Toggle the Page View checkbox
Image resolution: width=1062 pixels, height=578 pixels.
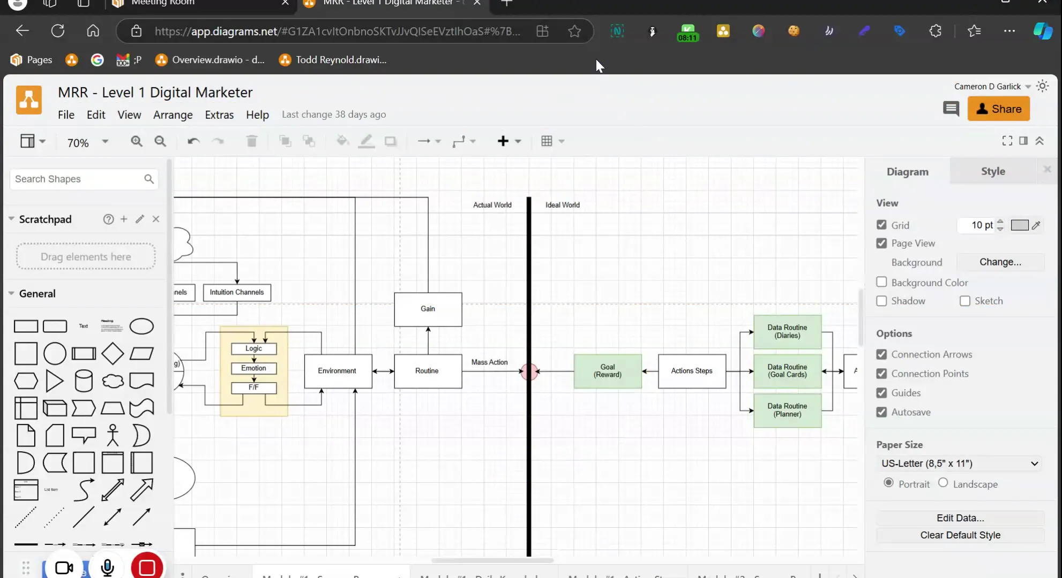coord(881,243)
